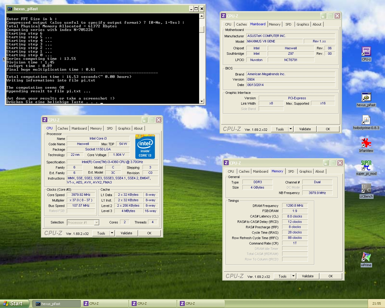
Task: Click the Intel Core i3 logo badge
Action: click(145, 147)
